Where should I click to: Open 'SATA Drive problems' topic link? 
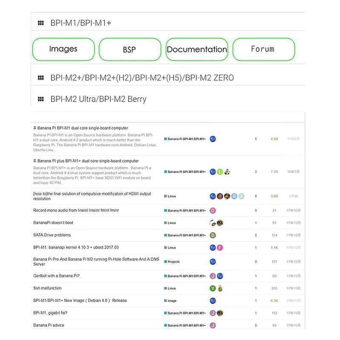tap(52, 235)
